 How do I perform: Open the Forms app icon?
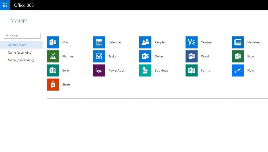(x=191, y=71)
